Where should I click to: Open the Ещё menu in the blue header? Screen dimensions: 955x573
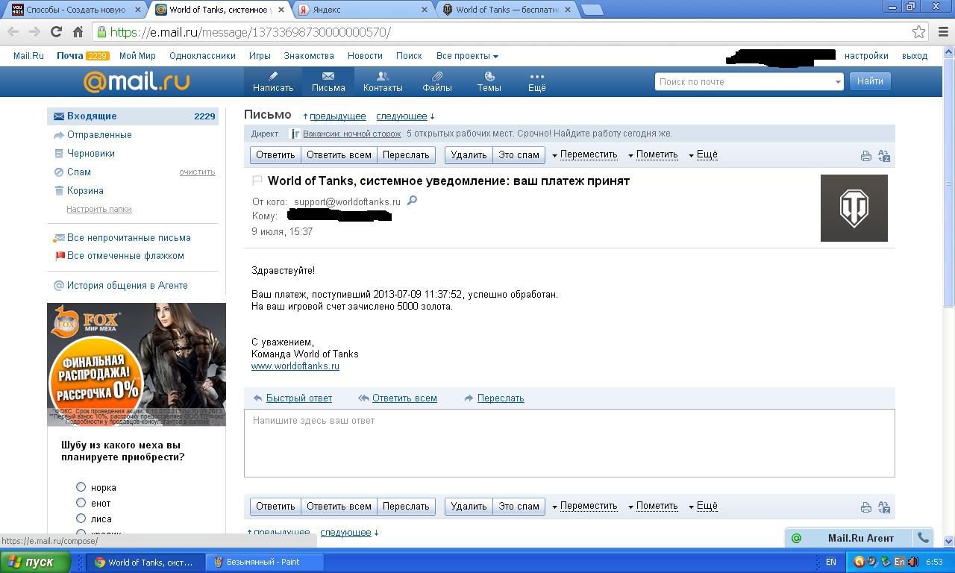pyautogui.click(x=537, y=82)
